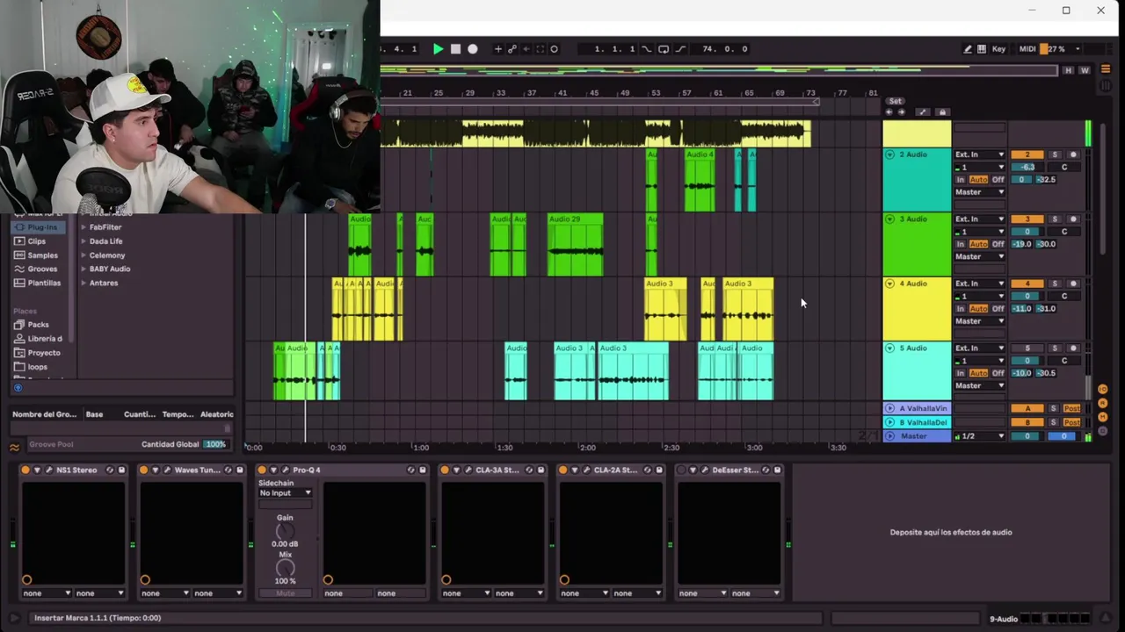Viewport: 1125px width, 632px height.
Task: Set 5 Audio monitor to Off
Action: coord(998,373)
